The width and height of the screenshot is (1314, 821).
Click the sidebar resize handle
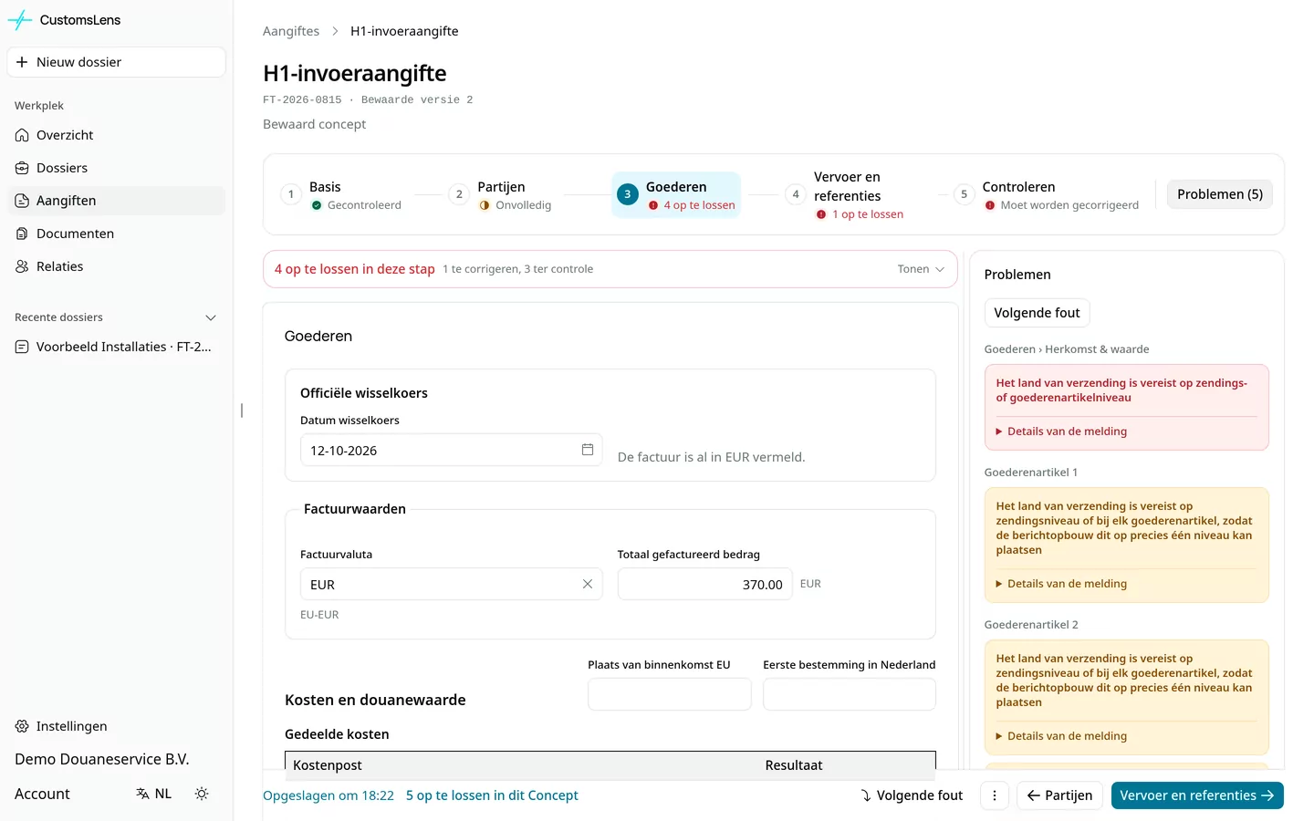(241, 410)
